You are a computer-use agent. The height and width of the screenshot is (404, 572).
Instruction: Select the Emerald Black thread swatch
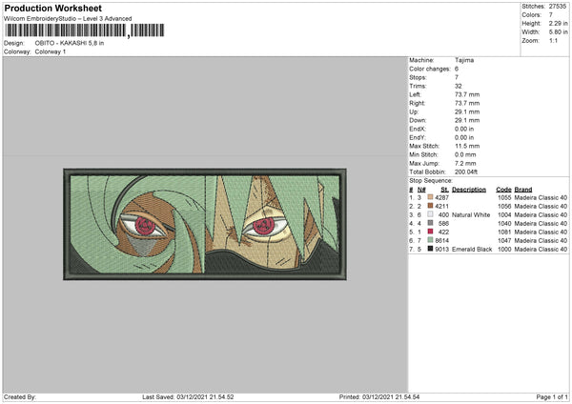click(x=430, y=249)
